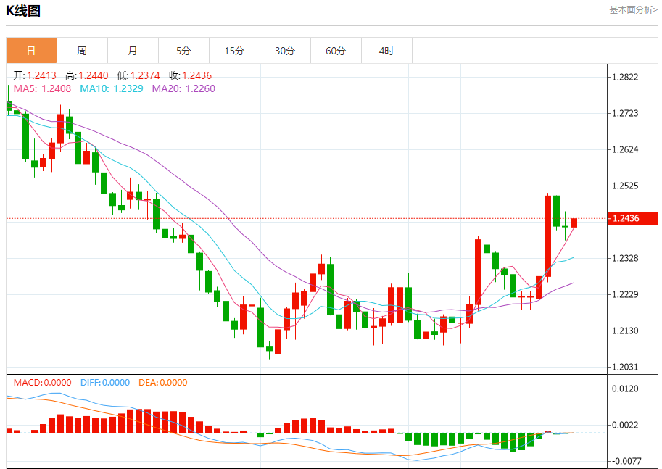Click the MA5: 1.2408 indicator text
Screen dimensions: 662x469
(x=42, y=88)
